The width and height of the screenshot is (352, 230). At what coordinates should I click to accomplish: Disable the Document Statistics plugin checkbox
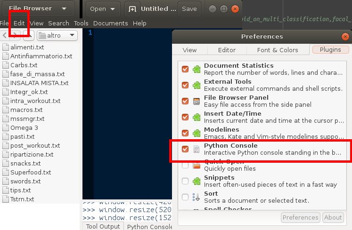185,69
